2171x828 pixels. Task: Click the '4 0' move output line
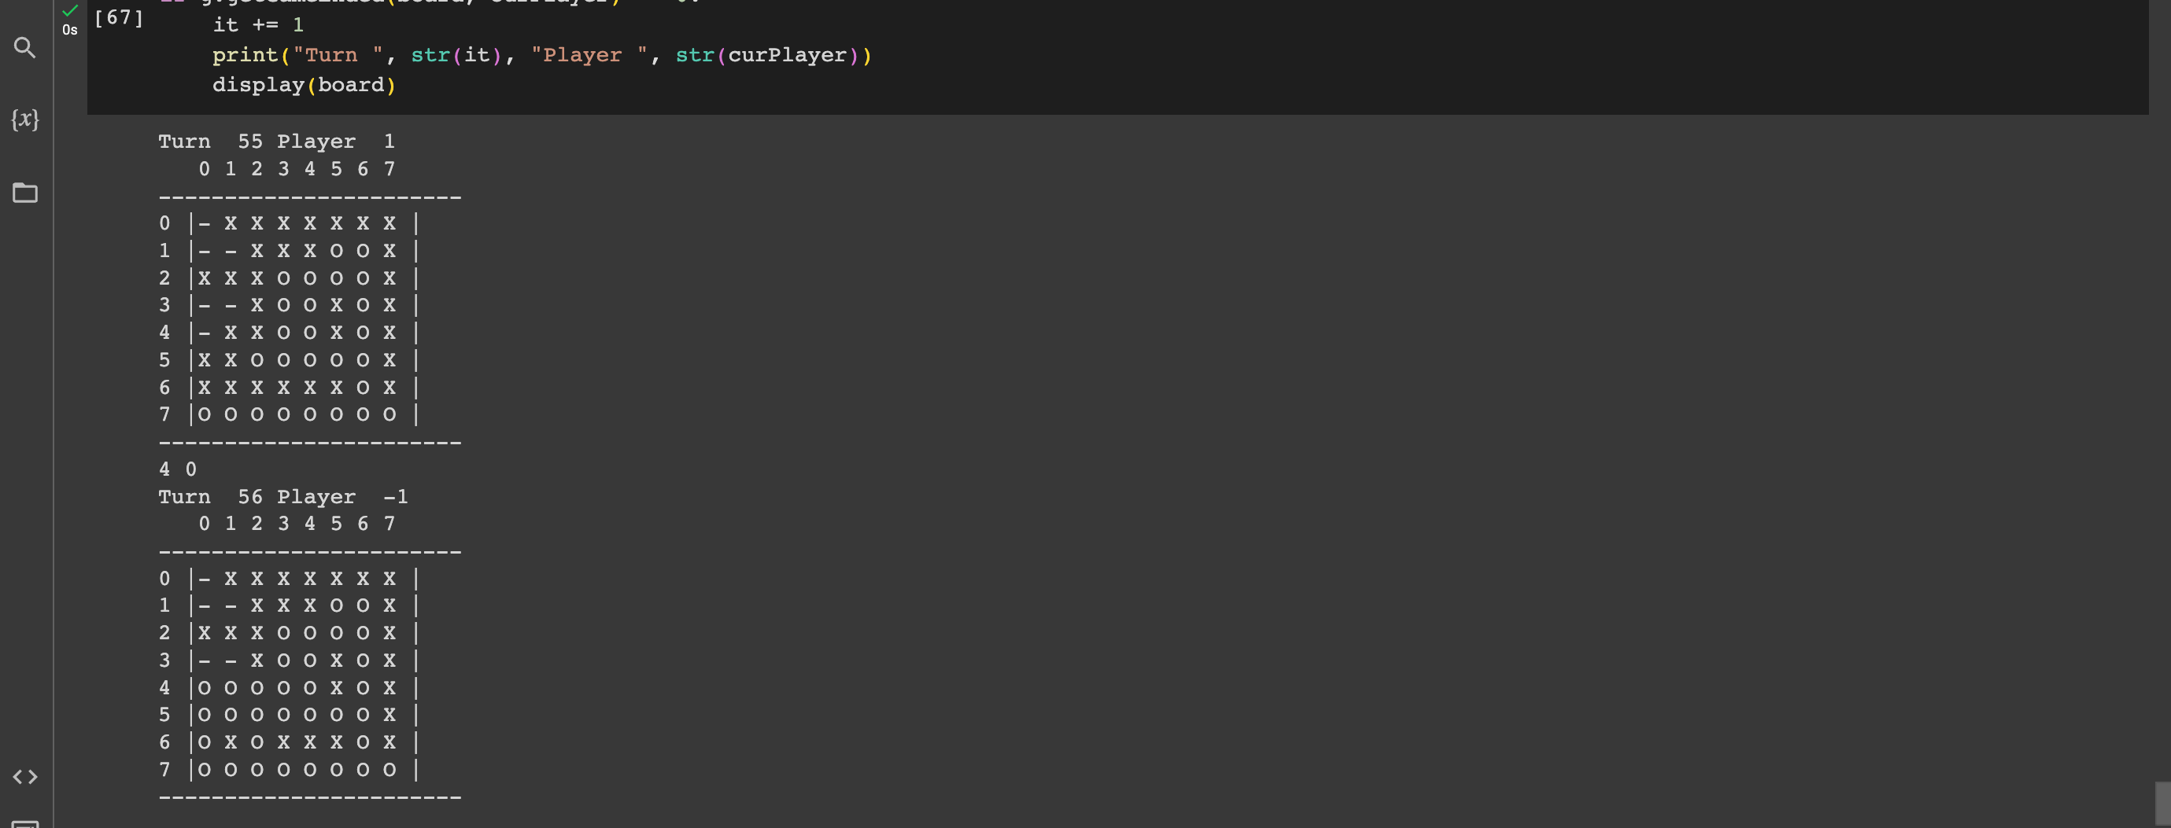click(178, 469)
